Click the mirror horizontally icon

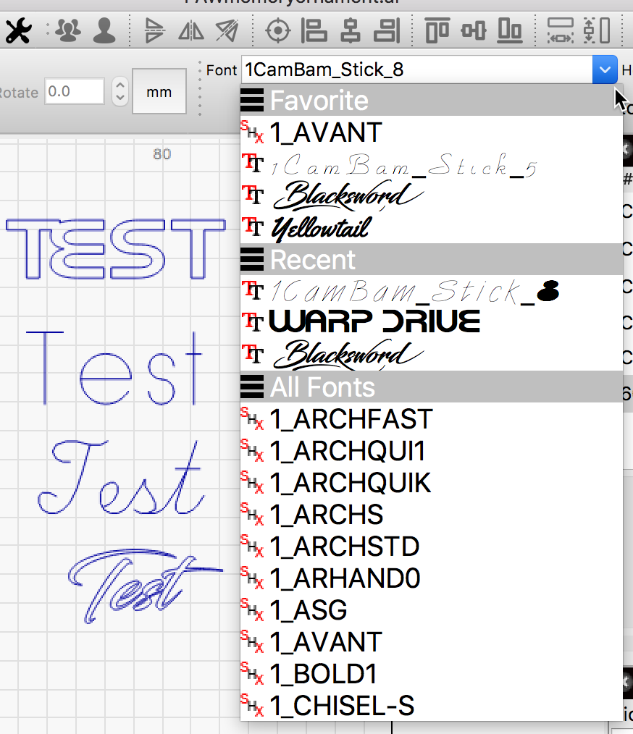[191, 30]
